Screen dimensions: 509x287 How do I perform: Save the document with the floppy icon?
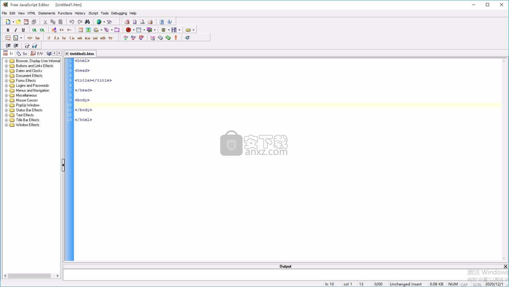pyautogui.click(x=26, y=22)
